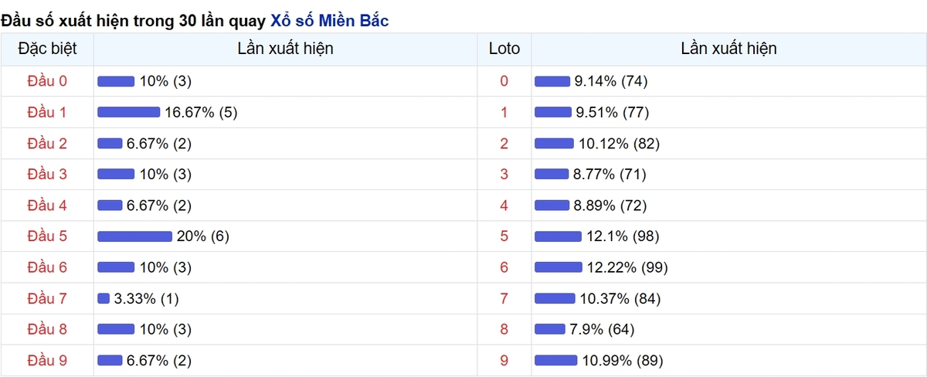
Task: Click the 10.99% (89) value text
Action: click(623, 360)
